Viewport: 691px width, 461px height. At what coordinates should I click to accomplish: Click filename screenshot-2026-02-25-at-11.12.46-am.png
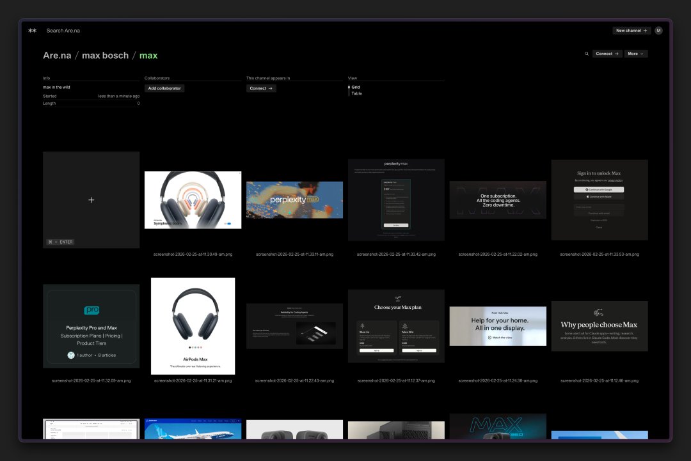coord(600,380)
